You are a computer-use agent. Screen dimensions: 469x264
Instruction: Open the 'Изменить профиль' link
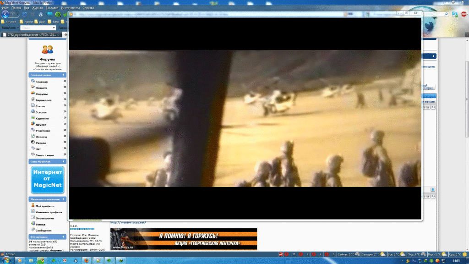pos(49,212)
